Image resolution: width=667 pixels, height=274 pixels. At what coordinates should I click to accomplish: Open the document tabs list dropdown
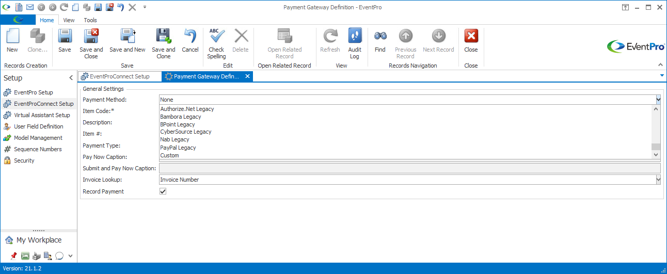click(x=662, y=75)
